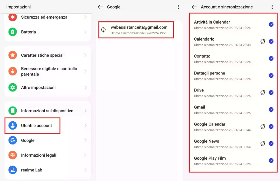The height and width of the screenshot is (181, 280).
Task: Tap the Informazioni legali scales icon
Action: tap(13, 155)
